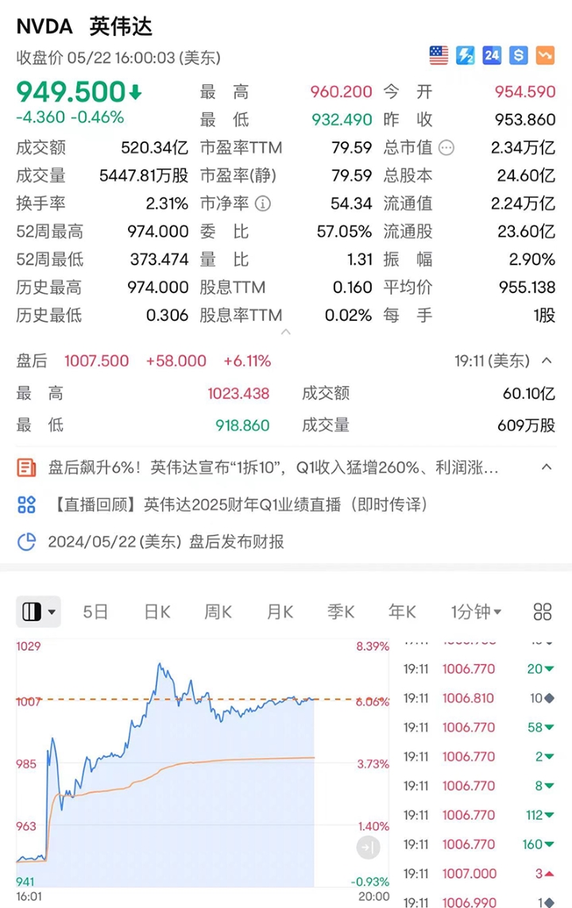Tap the after-hours price 1007.500
Screen dimensions: 572x908
click(x=97, y=361)
